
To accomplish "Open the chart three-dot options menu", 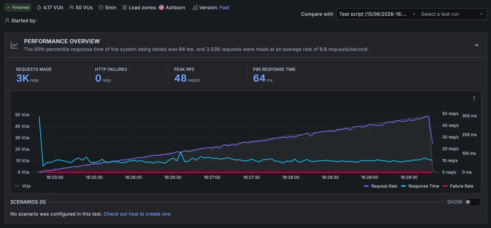I will point(474,98).
